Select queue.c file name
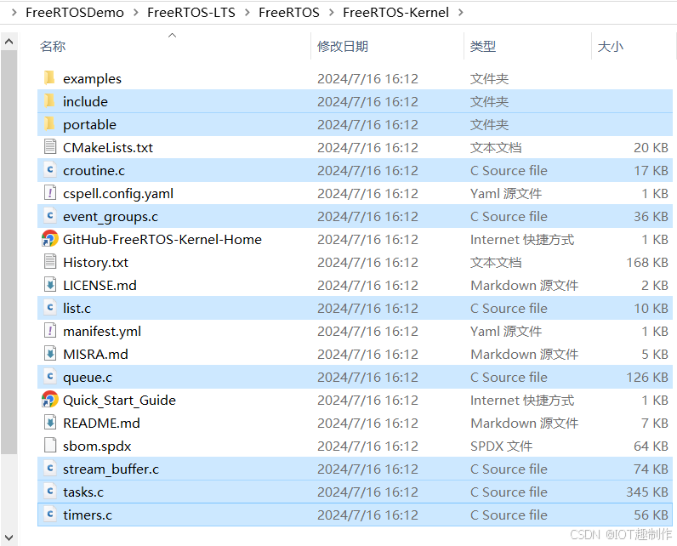Image resolution: width=677 pixels, height=546 pixels. click(x=88, y=377)
